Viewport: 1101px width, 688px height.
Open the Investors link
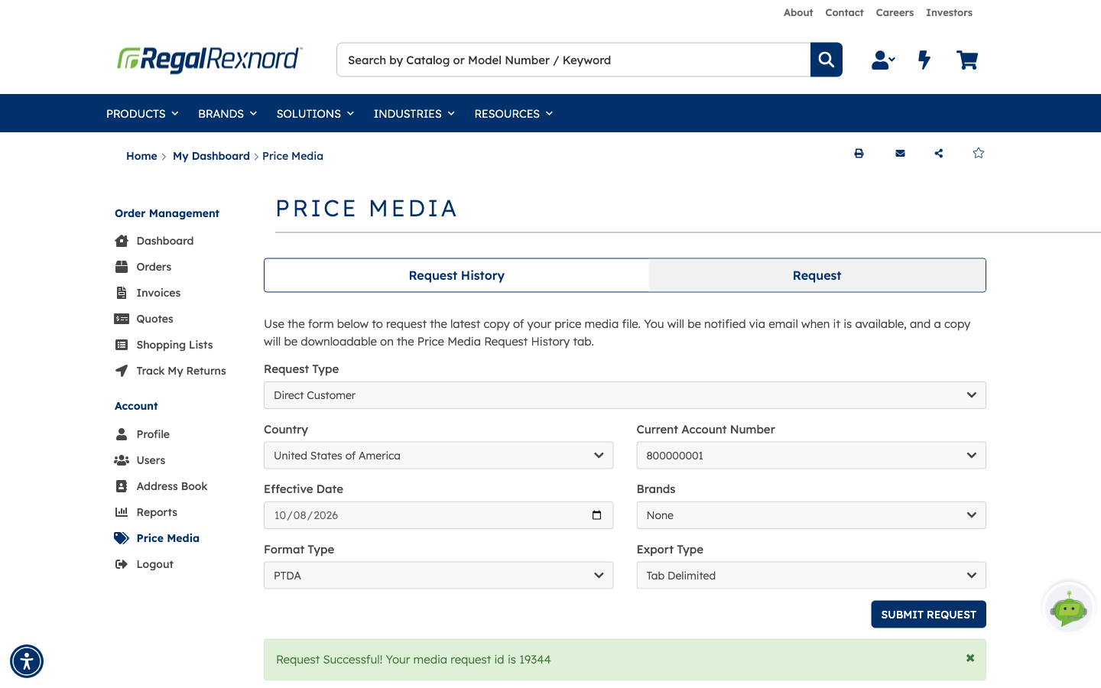(949, 13)
